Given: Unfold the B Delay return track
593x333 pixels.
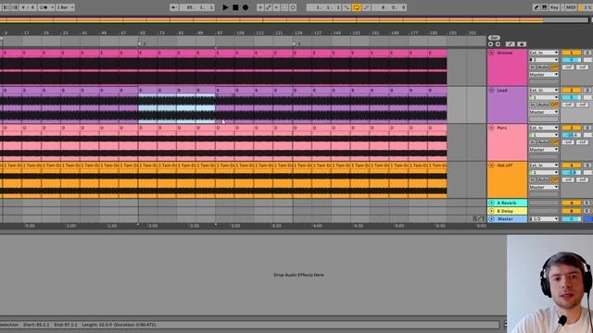Looking at the screenshot, I should 492,211.
